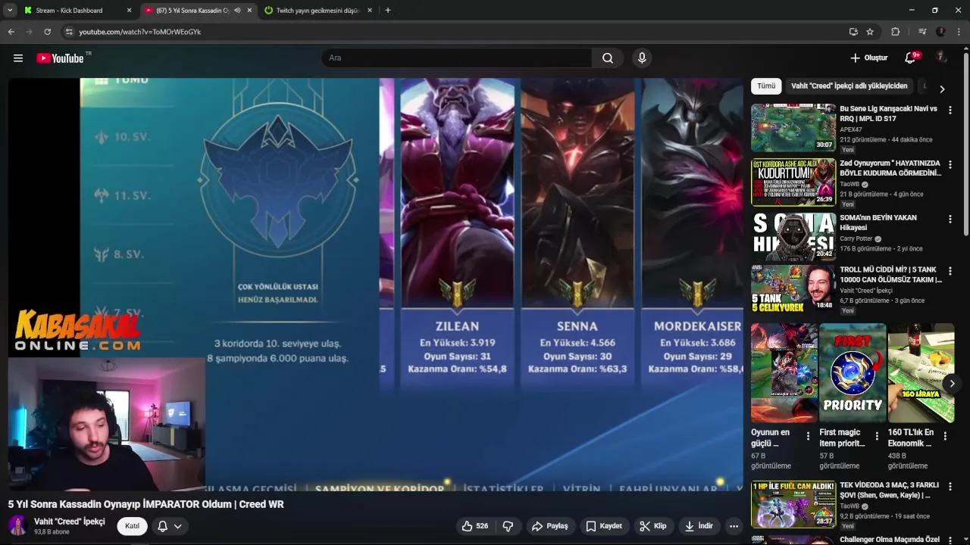Open options for SOMA video
Viewport: 970px width, 545px height.
click(950, 220)
